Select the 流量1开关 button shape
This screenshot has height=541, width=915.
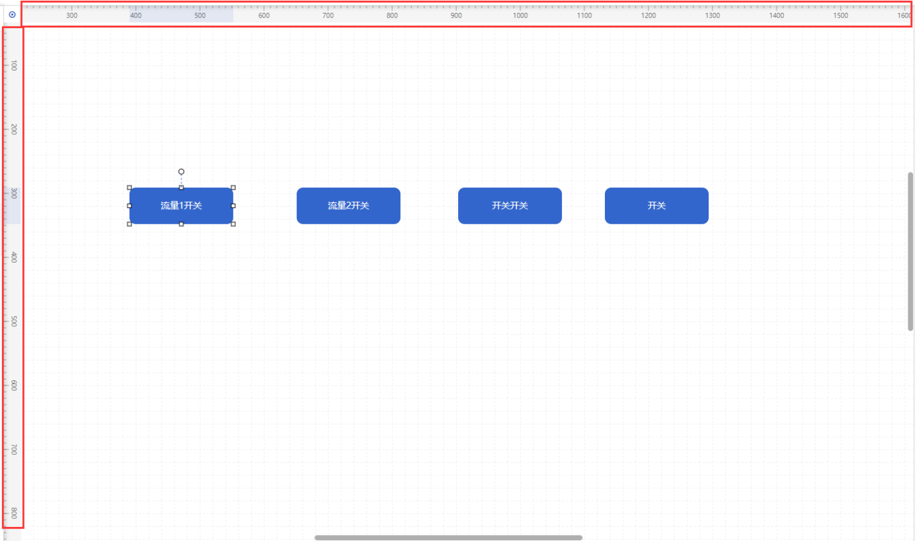181,205
